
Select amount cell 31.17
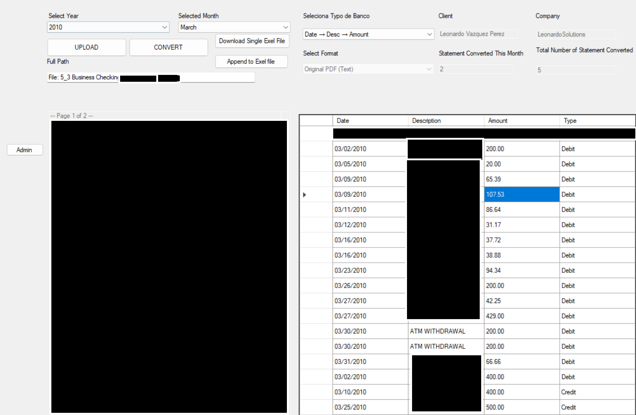522,225
